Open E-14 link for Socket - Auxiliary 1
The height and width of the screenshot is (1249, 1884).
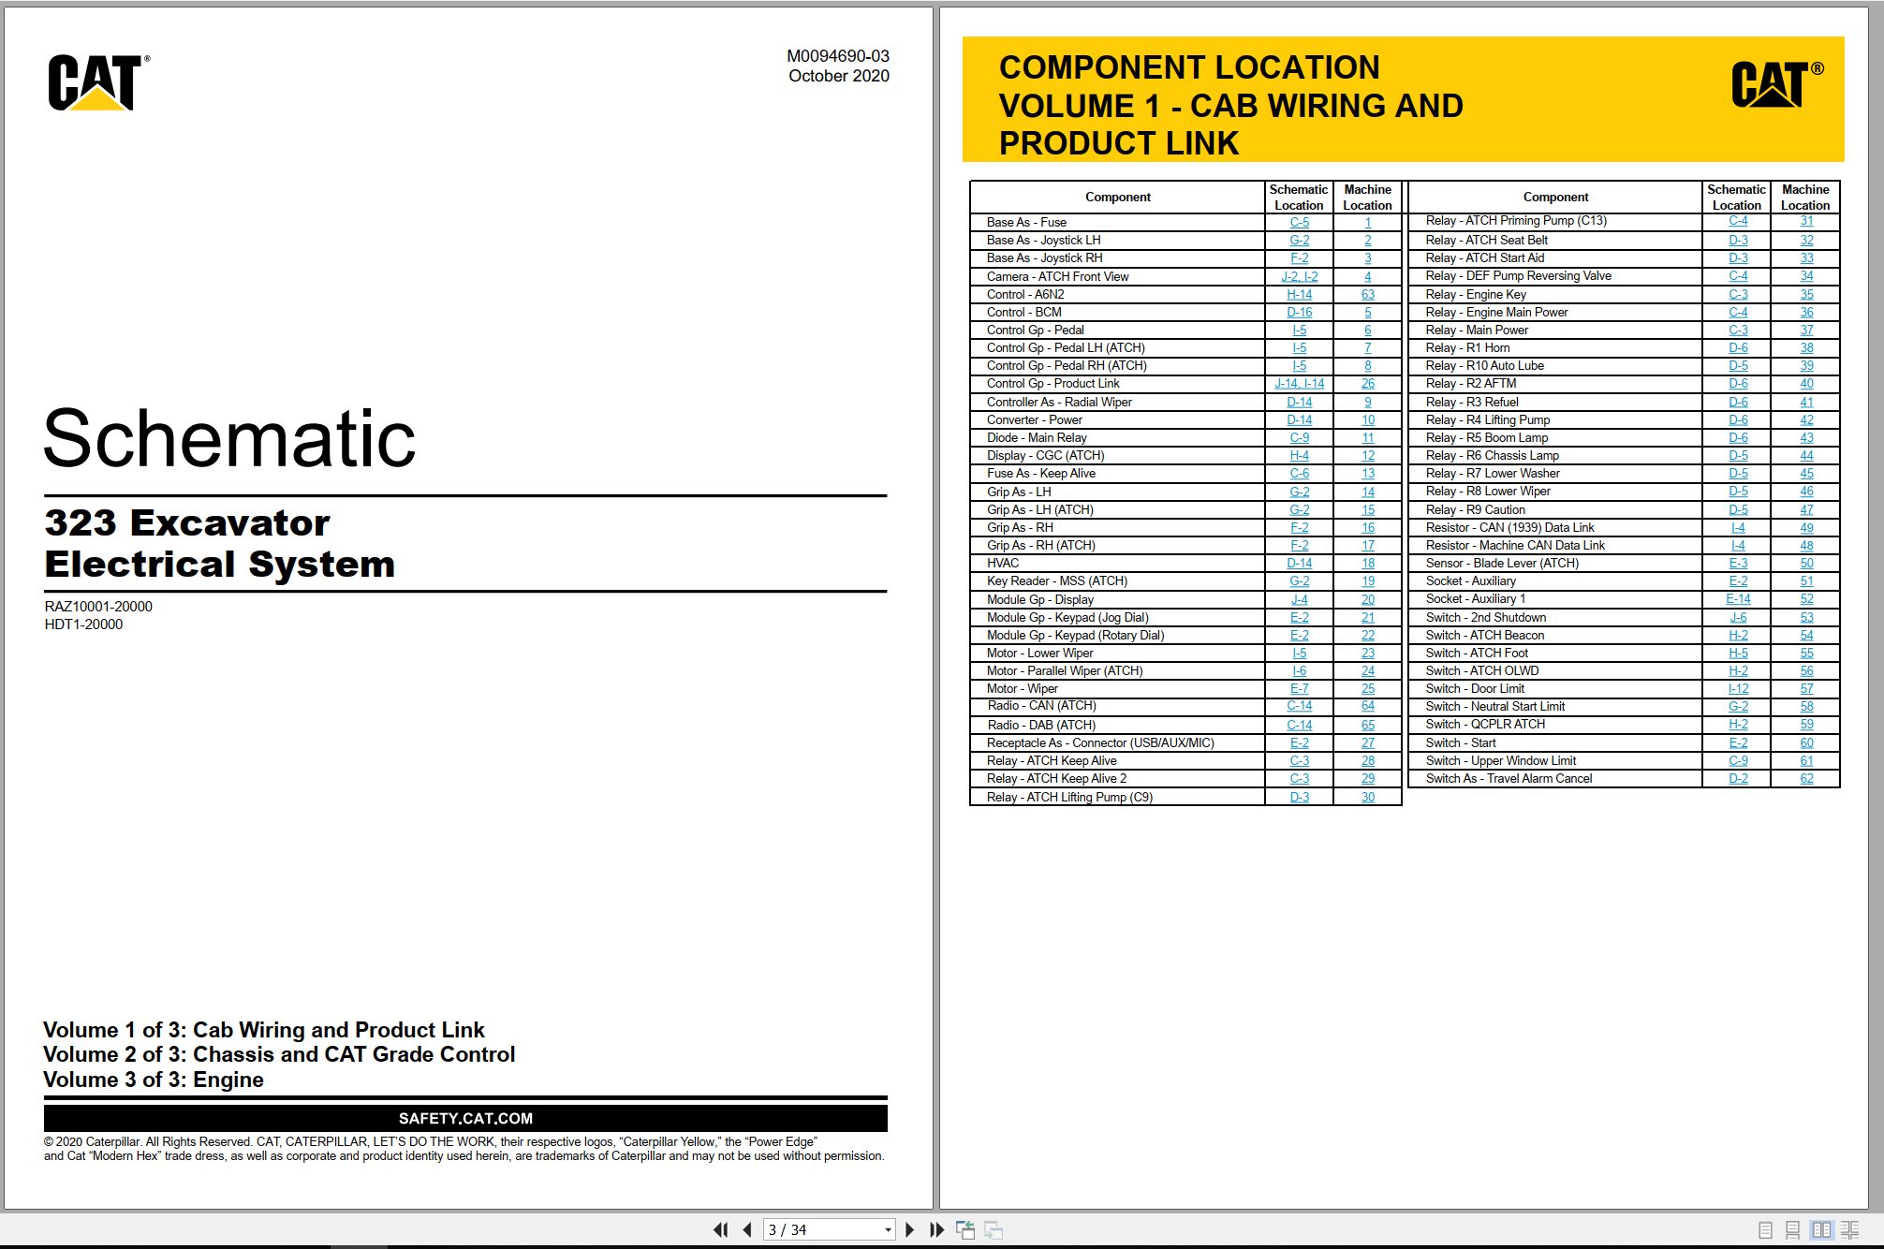coord(1738,598)
